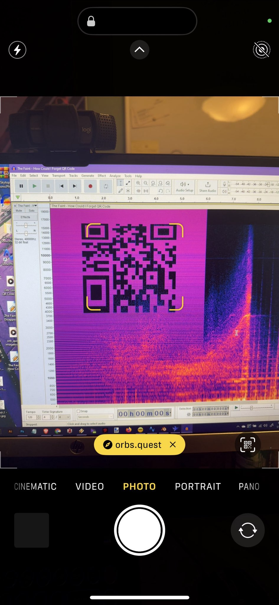Viewport: 279px width, 605px height.
Task: Click Audacity's Trim audio icon
Action: click(138, 191)
